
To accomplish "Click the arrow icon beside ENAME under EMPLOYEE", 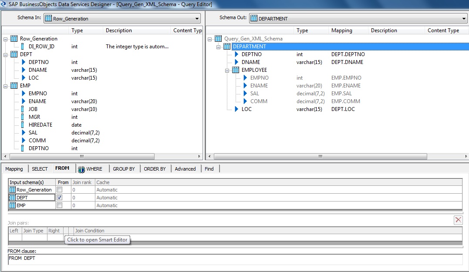I will pyautogui.click(x=245, y=85).
